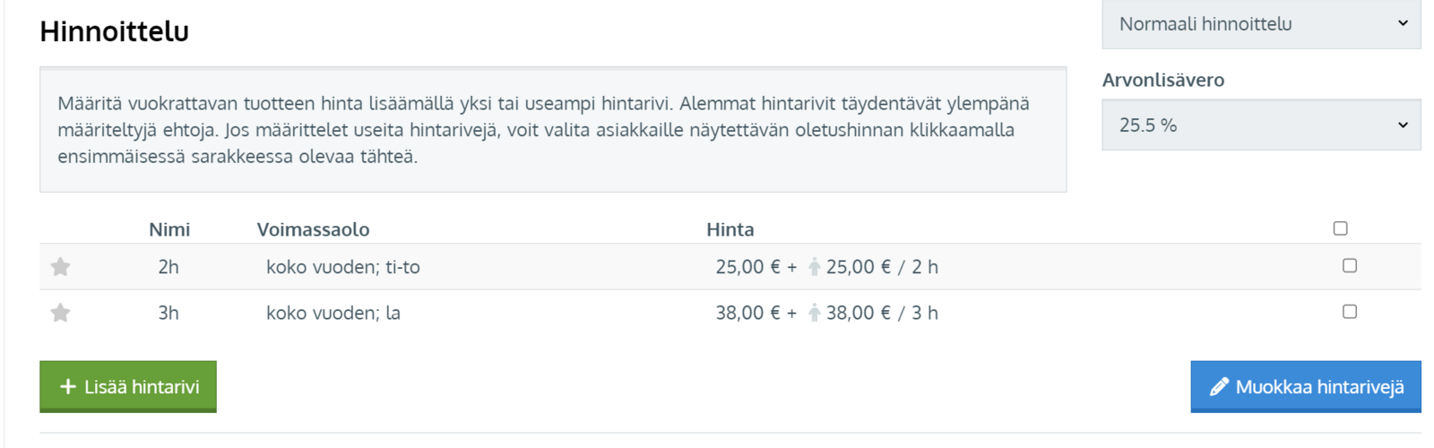
Task: Click the 'koko vuoden; la' validity text
Action: click(x=333, y=313)
